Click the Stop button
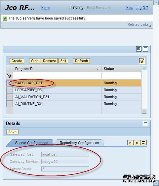 (x=35, y=61)
